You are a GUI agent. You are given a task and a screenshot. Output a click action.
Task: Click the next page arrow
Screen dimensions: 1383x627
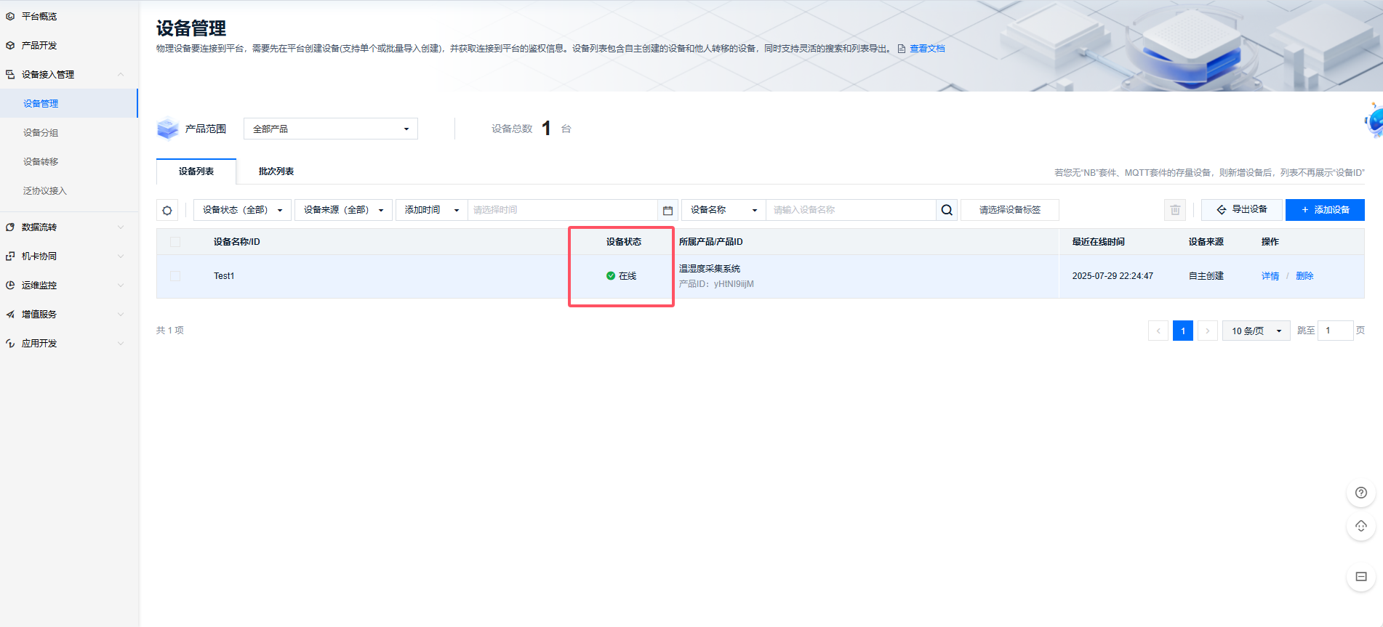pyautogui.click(x=1208, y=331)
